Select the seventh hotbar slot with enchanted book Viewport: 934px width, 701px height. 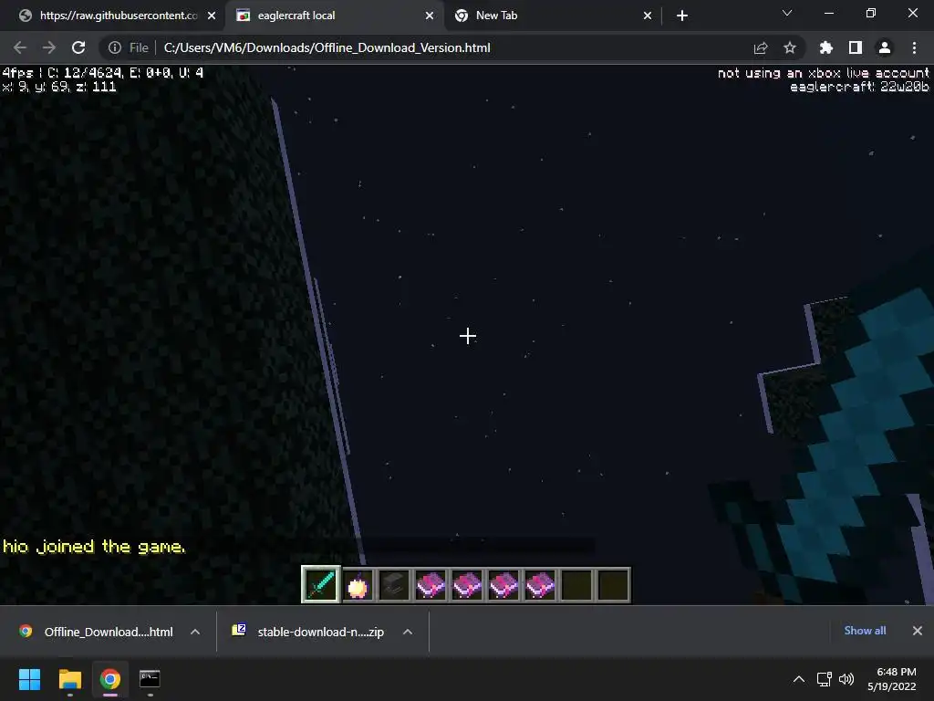pyautogui.click(x=540, y=585)
